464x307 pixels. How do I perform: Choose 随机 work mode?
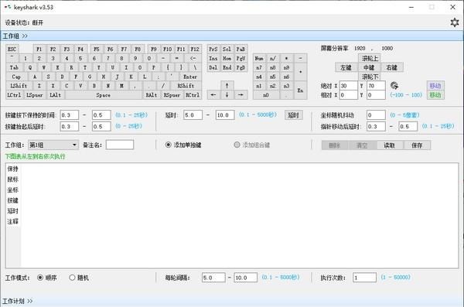click(79, 278)
